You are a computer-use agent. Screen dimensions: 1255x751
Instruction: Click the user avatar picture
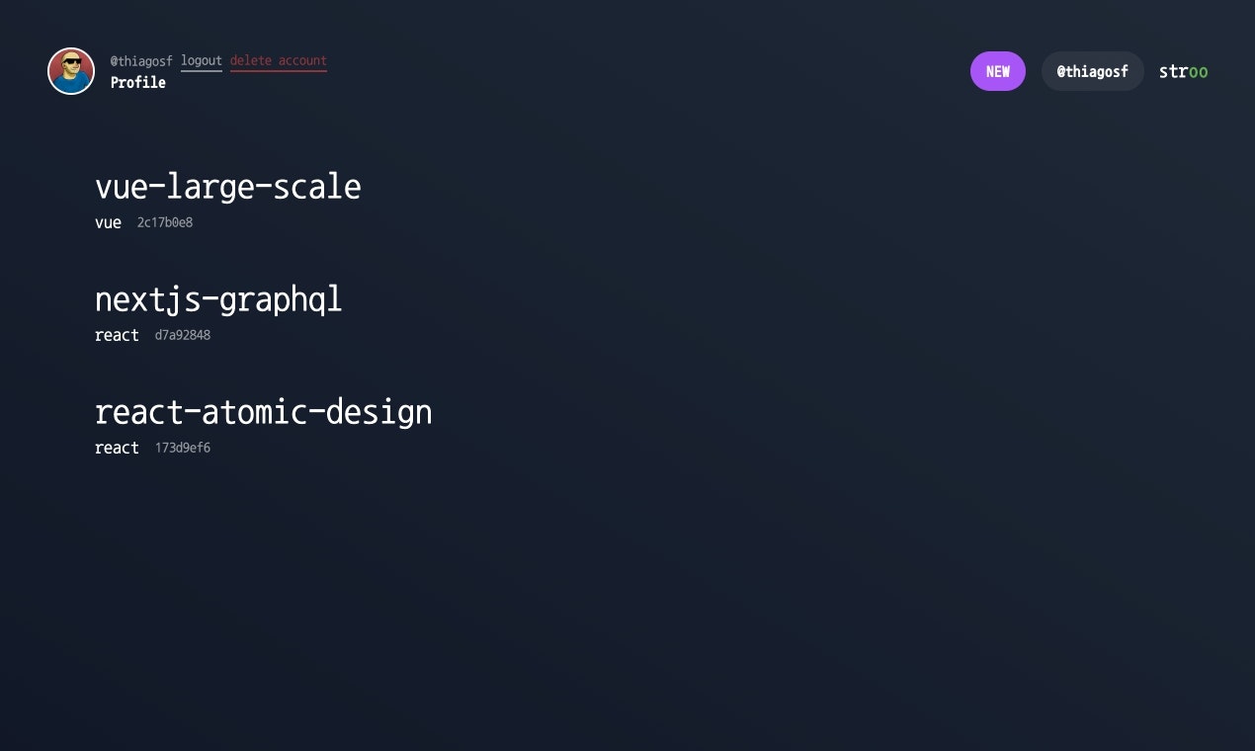pos(71,71)
